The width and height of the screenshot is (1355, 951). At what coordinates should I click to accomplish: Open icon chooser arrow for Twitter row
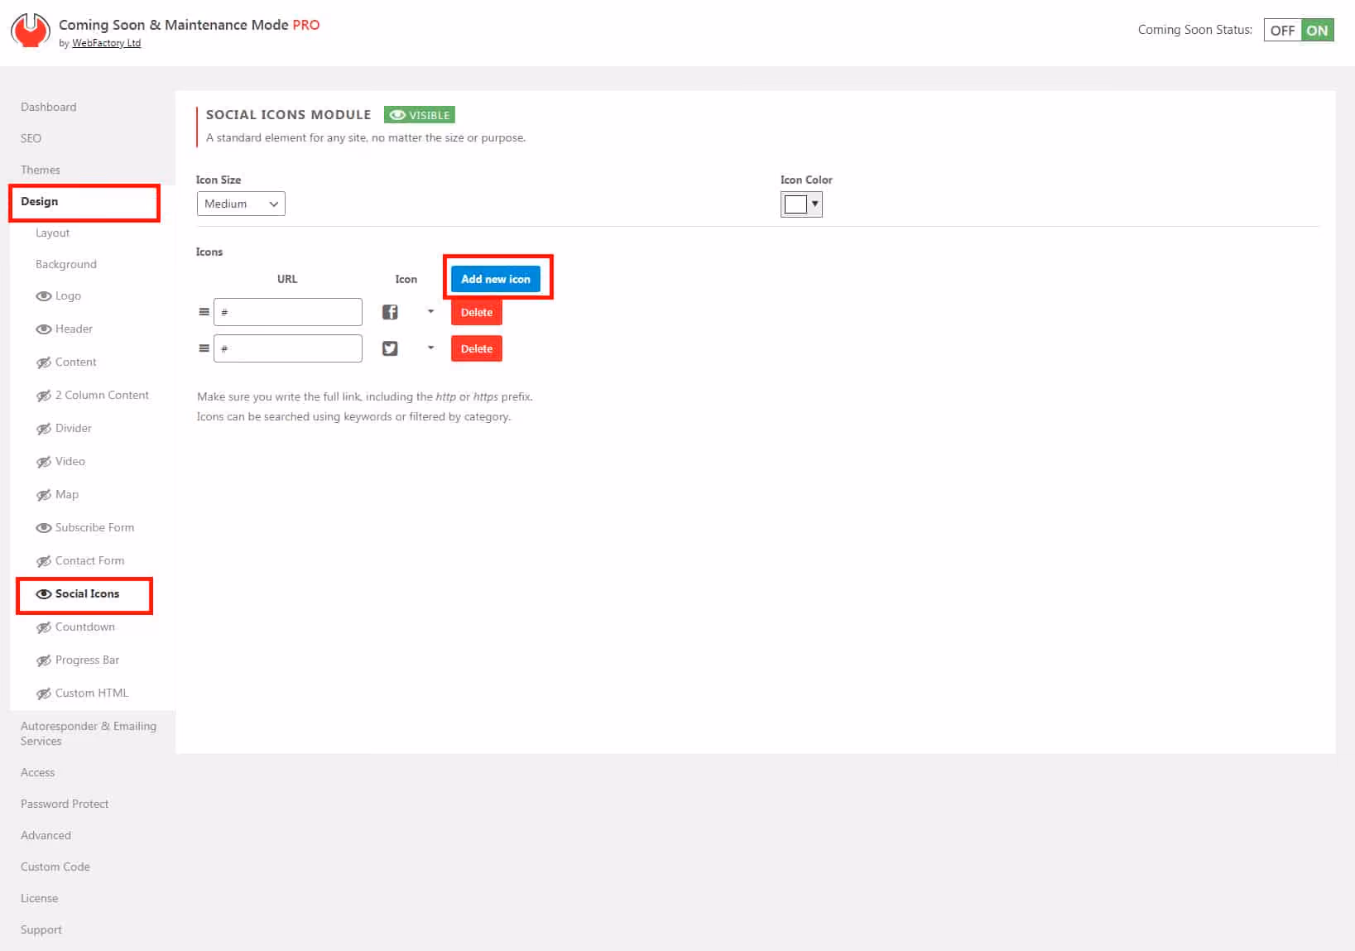click(430, 348)
